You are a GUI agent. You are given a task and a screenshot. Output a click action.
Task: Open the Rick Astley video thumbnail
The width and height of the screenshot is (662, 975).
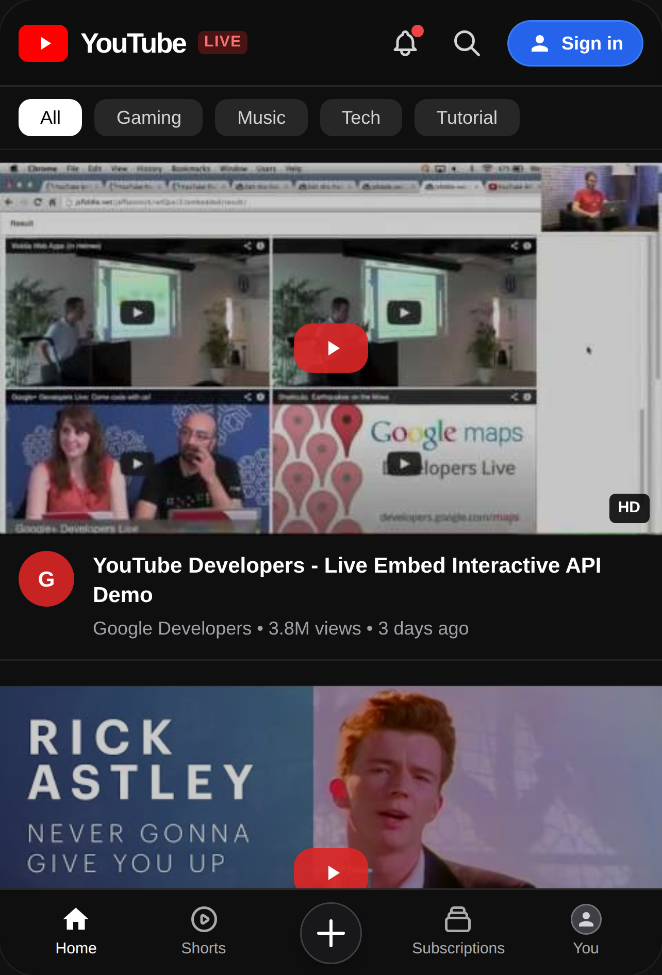331,787
